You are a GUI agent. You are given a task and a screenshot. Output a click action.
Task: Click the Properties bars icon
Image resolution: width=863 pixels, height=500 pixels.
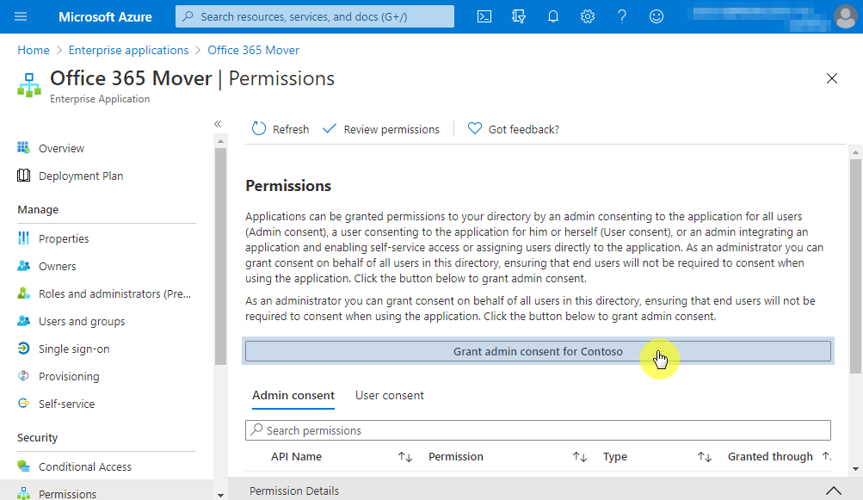click(x=23, y=238)
